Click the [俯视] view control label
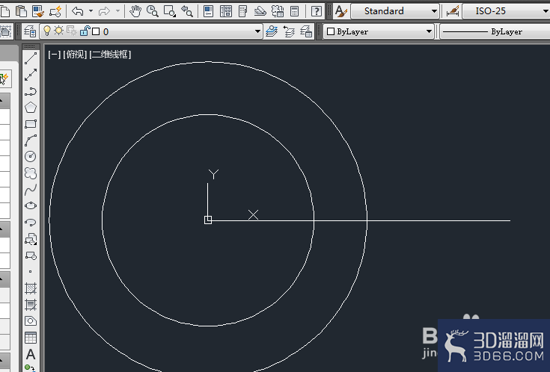550x372 pixels. click(75, 55)
